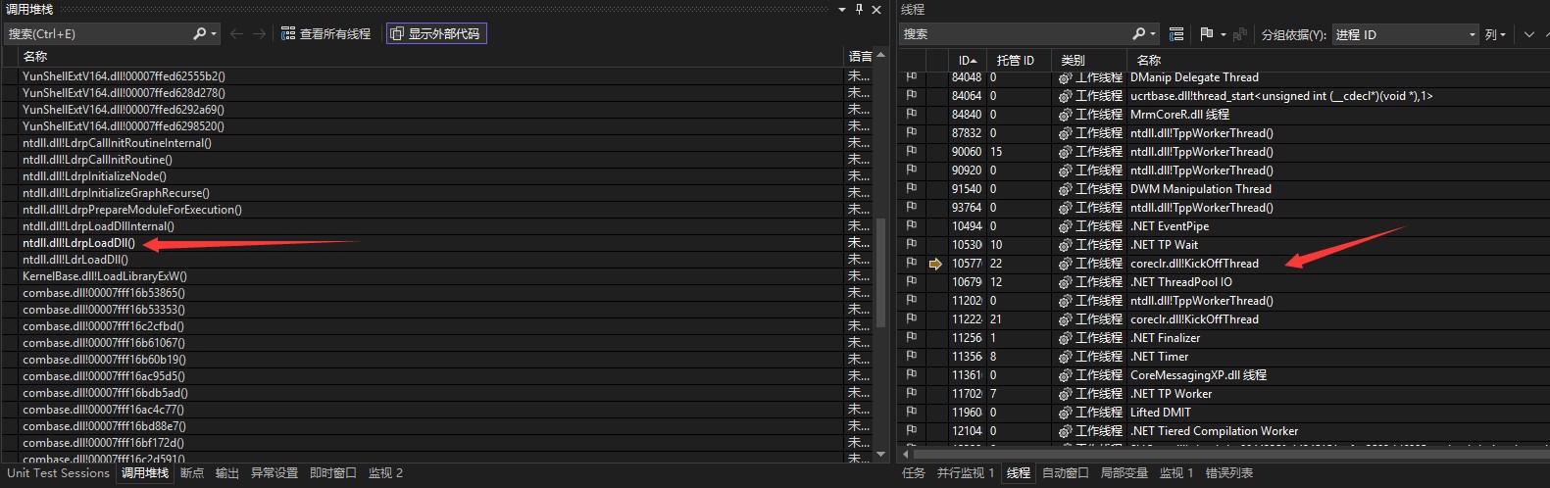This screenshot has width=1550, height=488.
Task: Click the 查看所有线程 button
Action: point(325,33)
